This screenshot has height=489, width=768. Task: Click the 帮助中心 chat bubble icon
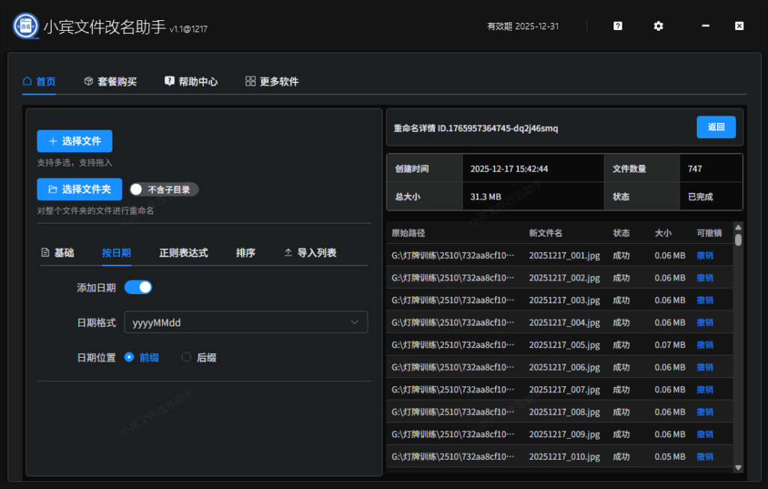pos(169,81)
